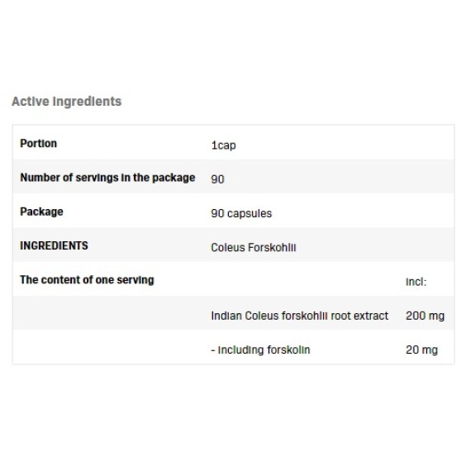Click the 1cap portion value
This screenshot has width=466, height=466.
point(223,145)
